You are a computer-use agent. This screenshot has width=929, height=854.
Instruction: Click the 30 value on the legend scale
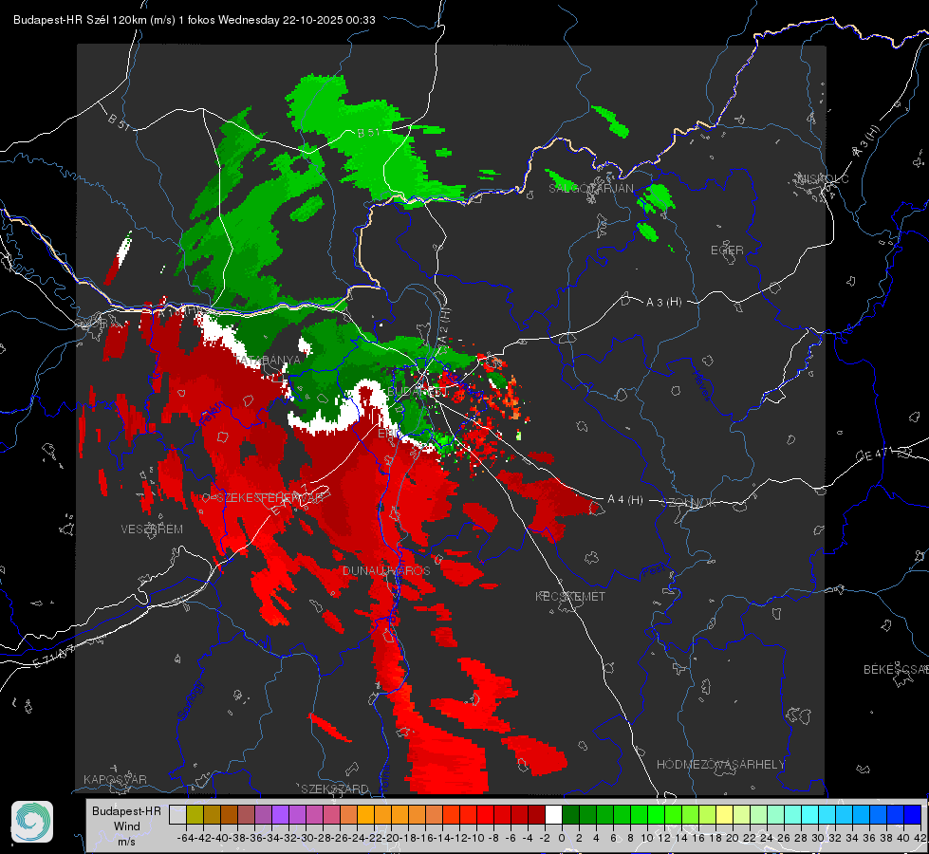click(818, 838)
